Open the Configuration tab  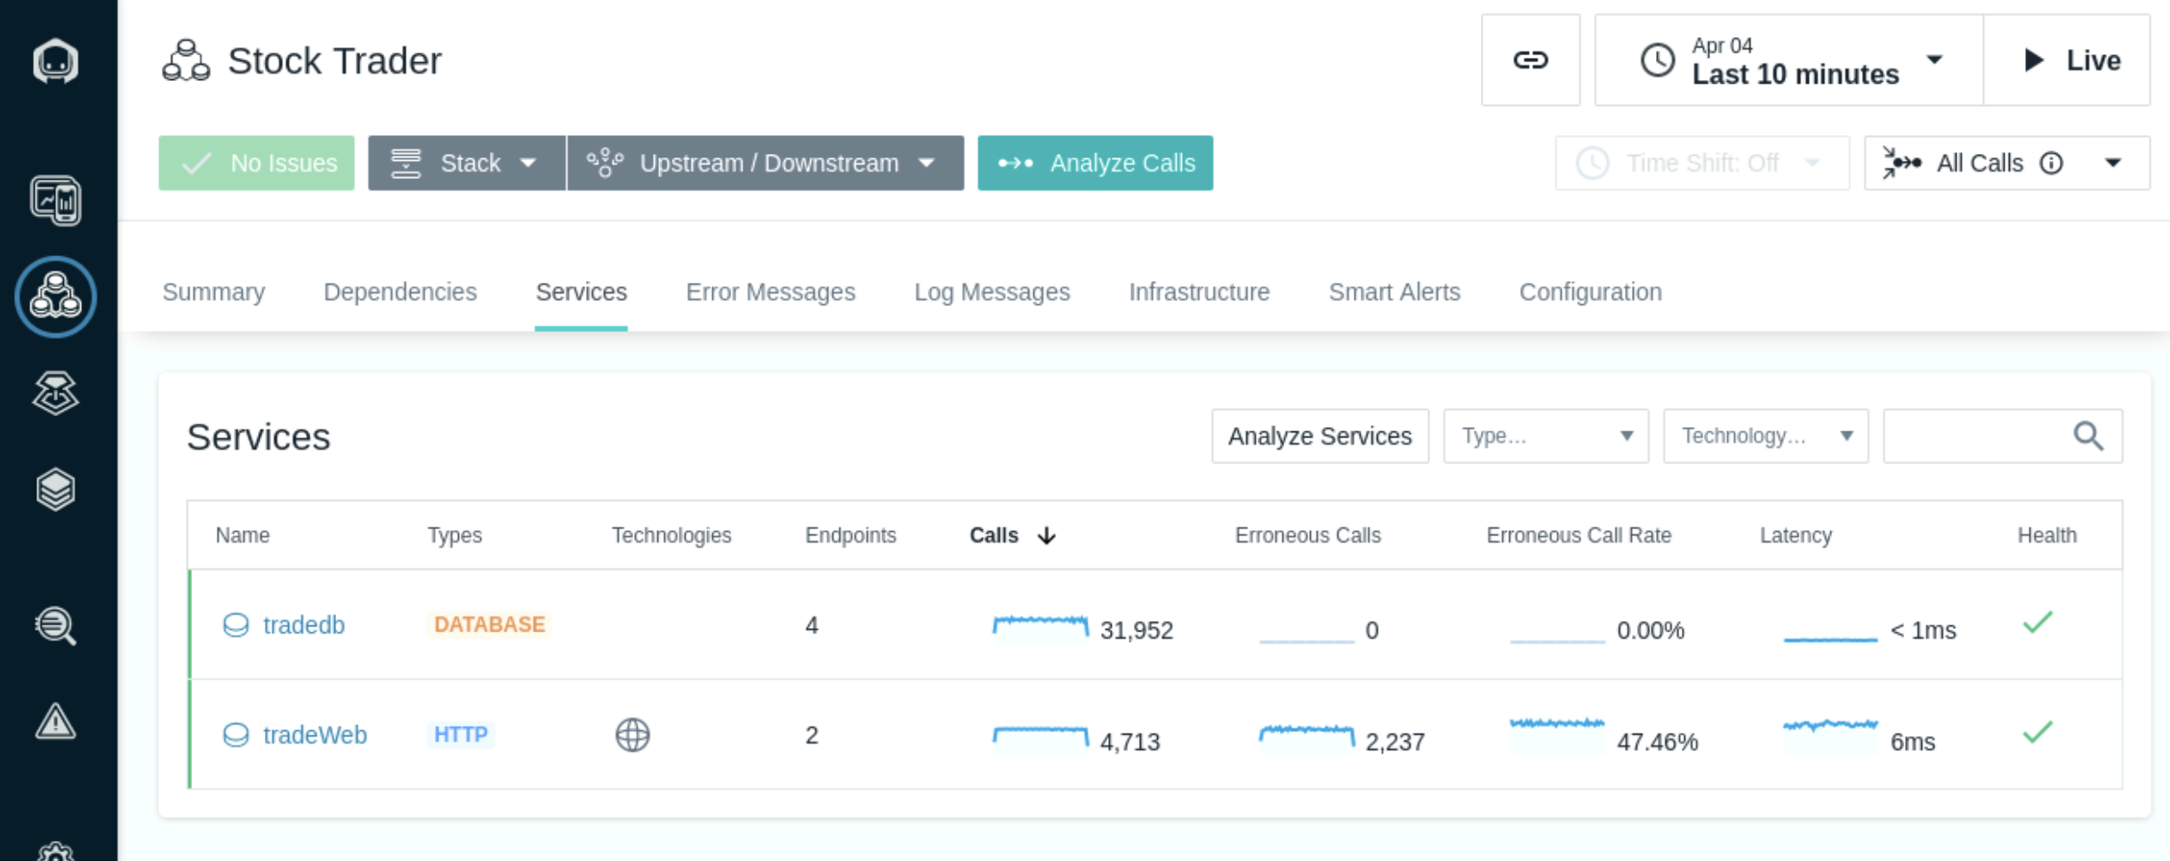click(1590, 292)
